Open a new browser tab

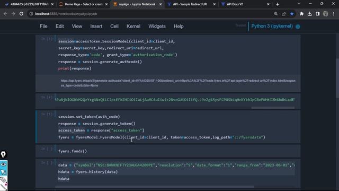coord(278,4)
